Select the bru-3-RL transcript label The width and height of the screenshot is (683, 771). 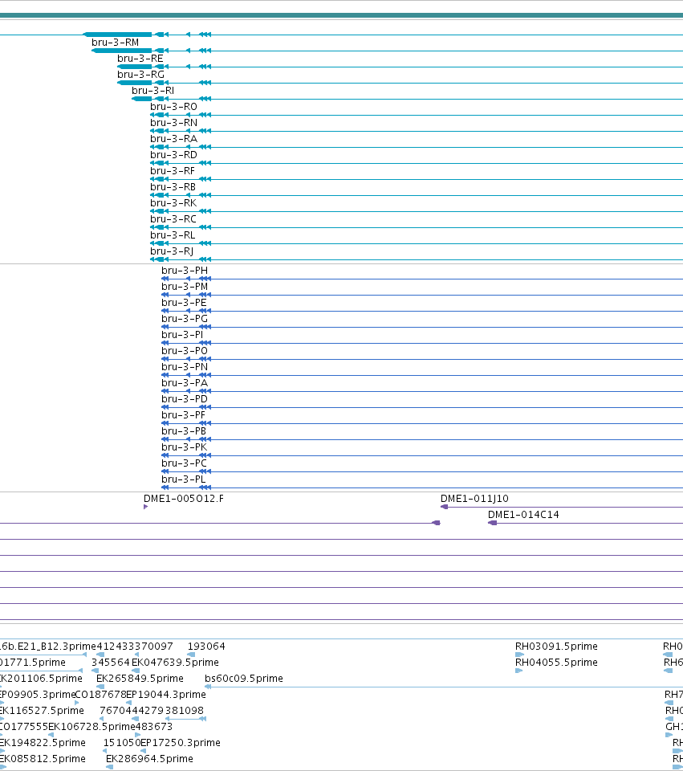coord(173,235)
